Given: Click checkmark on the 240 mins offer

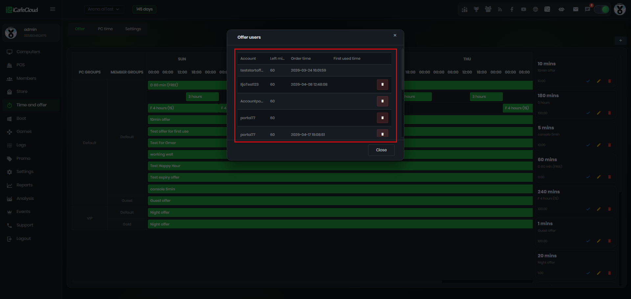Looking at the screenshot, I should (x=588, y=209).
